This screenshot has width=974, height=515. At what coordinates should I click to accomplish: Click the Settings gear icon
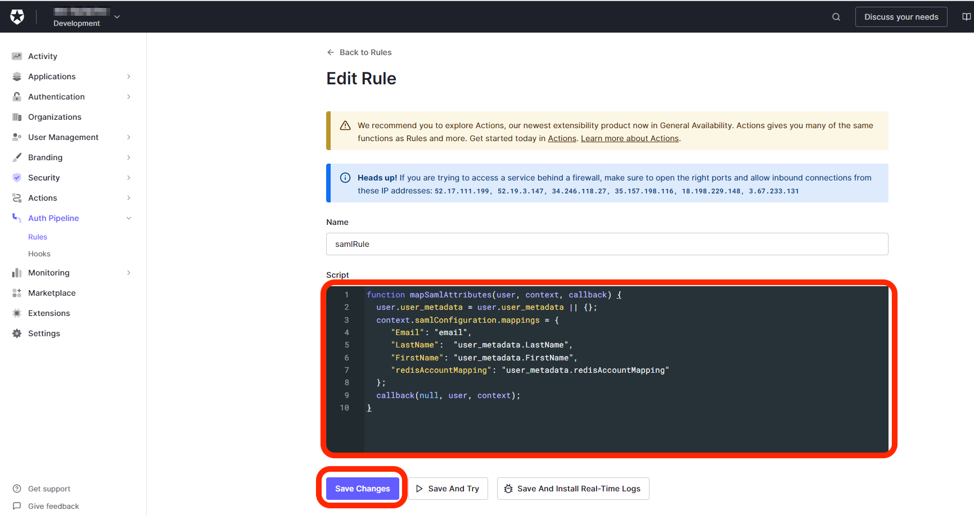coord(17,333)
